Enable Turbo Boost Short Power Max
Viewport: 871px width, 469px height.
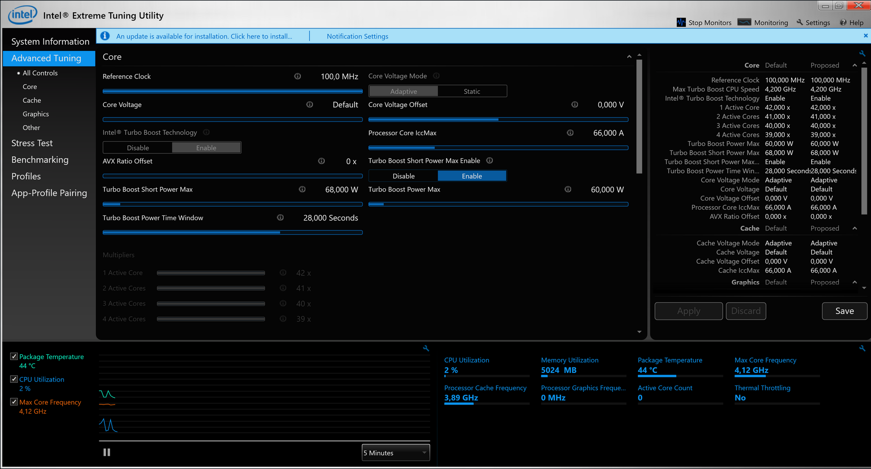pyautogui.click(x=472, y=176)
